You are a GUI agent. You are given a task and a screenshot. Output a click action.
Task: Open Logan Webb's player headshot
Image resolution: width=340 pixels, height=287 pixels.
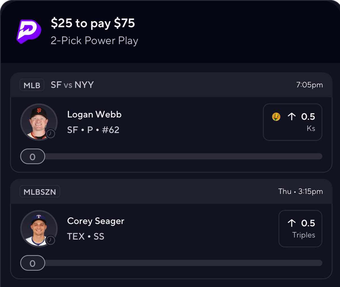tap(39, 122)
